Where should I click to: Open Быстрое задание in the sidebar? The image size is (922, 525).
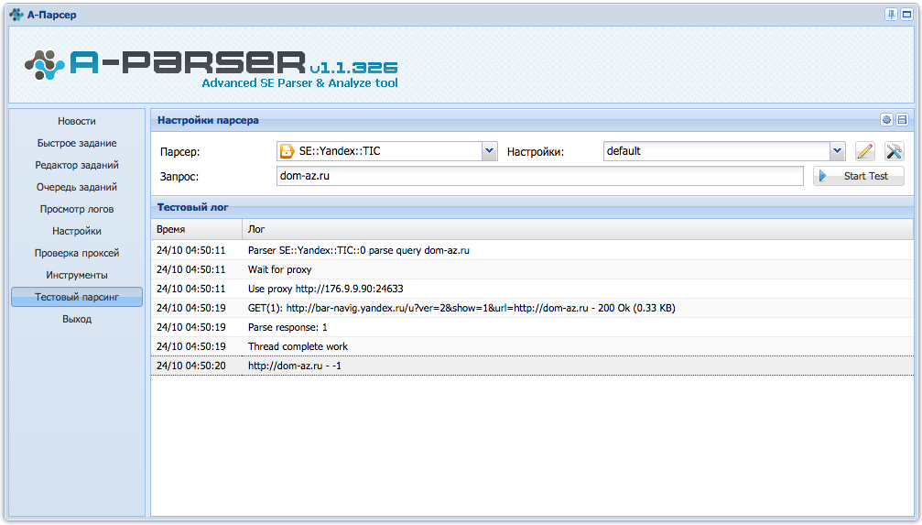click(76, 143)
